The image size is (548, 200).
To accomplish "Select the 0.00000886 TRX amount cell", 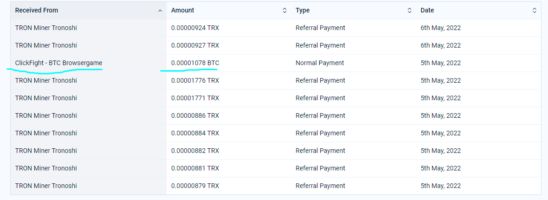I will 195,115.
